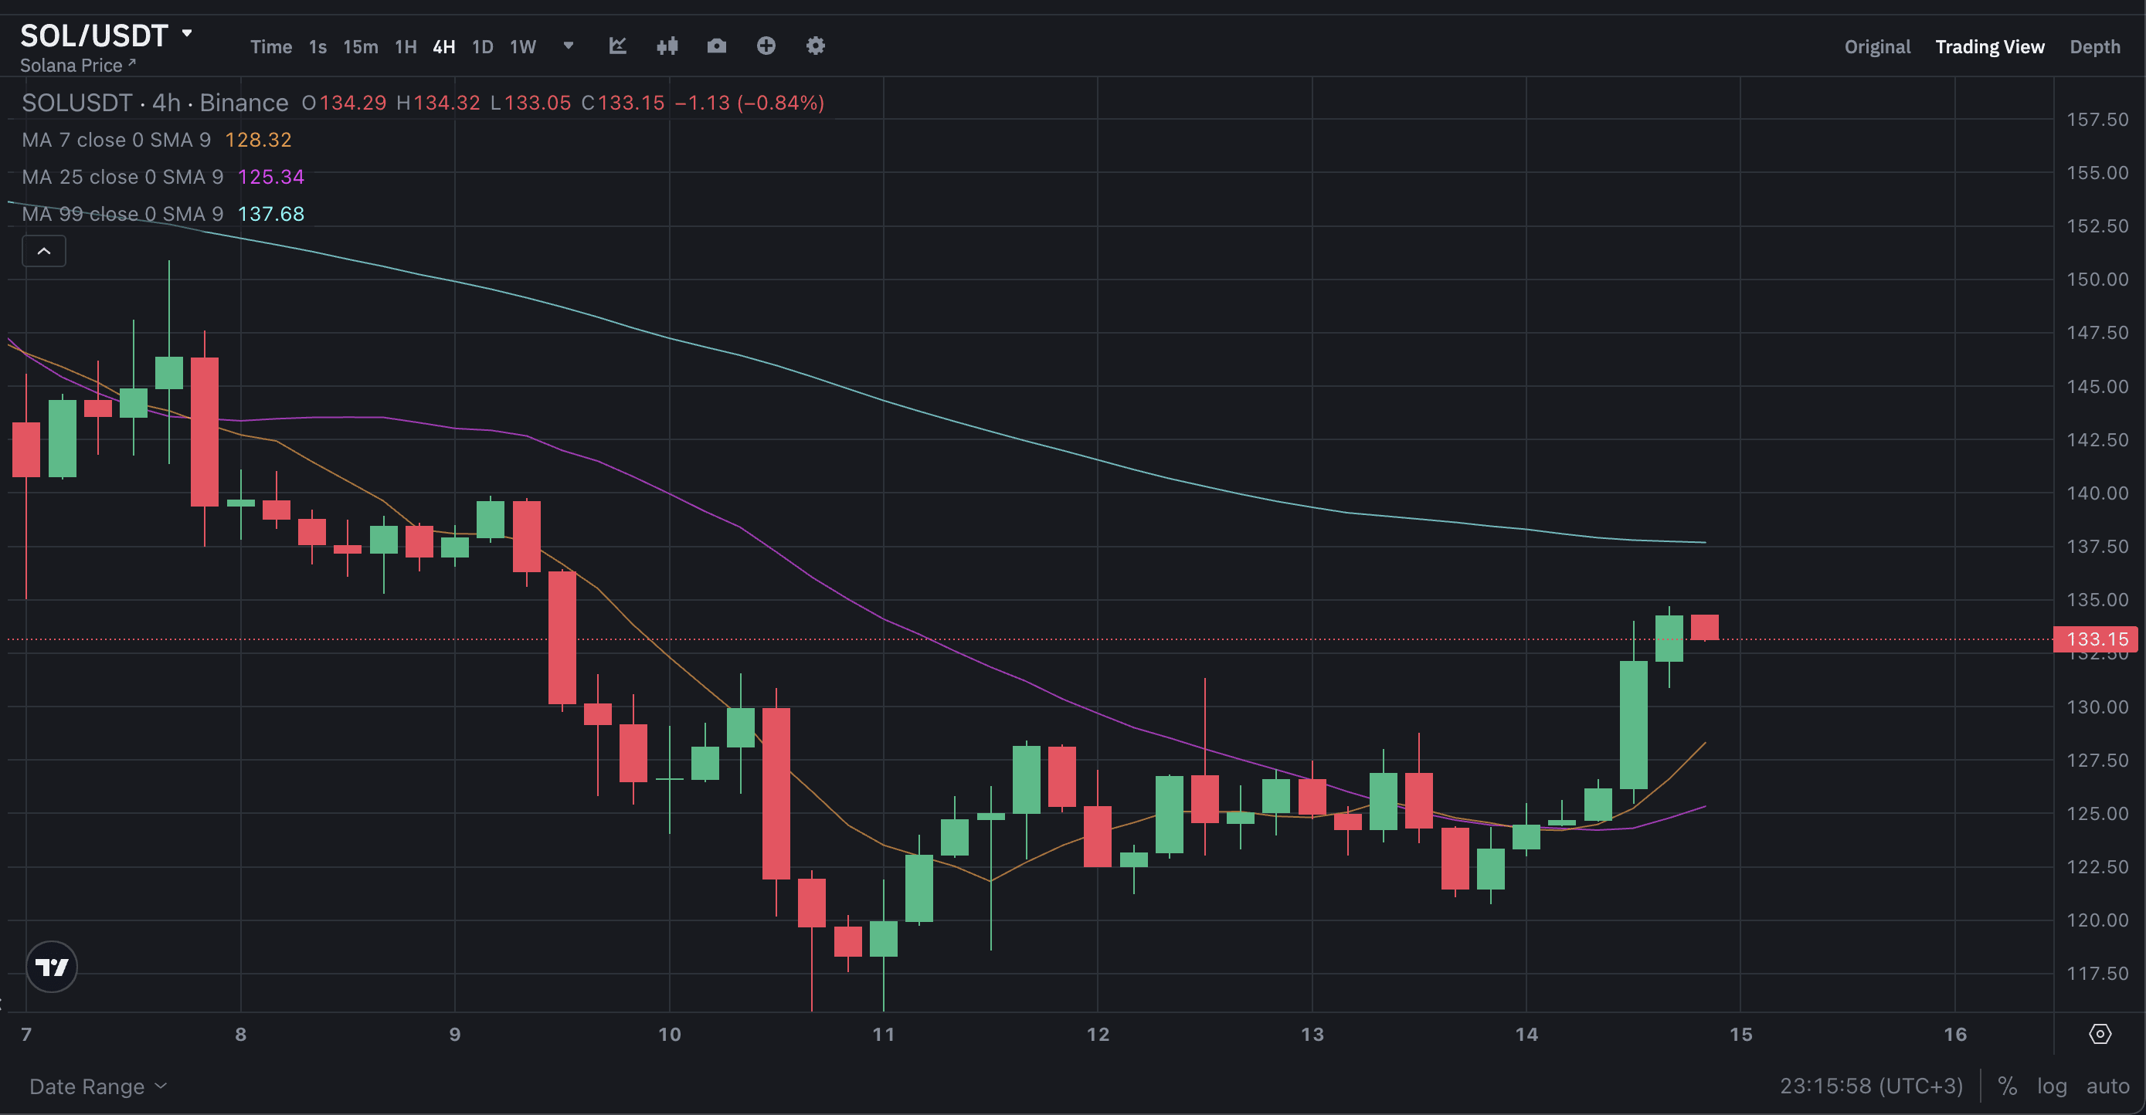Select the MA 7 close indicator legend
Viewport: 2146px width, 1115px height.
tap(116, 140)
